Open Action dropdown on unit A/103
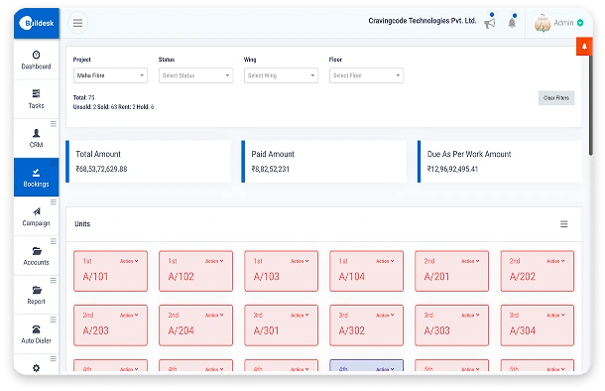 click(300, 261)
